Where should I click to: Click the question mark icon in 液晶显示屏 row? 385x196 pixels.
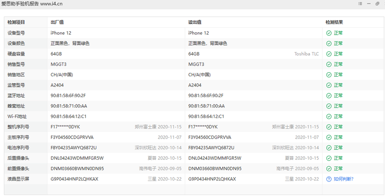329,179
